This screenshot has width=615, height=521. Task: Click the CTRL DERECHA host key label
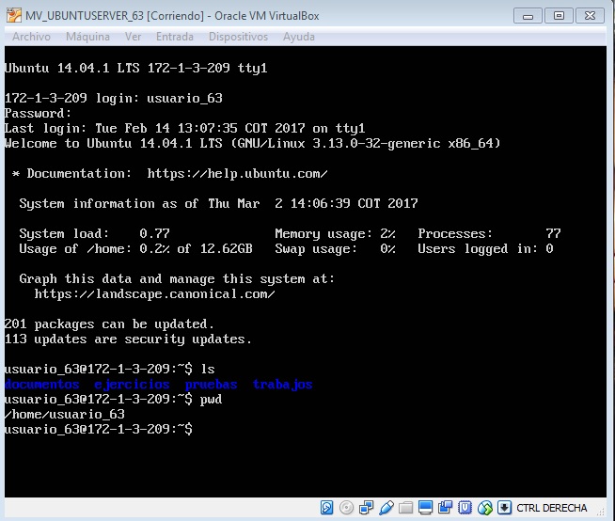click(551, 508)
